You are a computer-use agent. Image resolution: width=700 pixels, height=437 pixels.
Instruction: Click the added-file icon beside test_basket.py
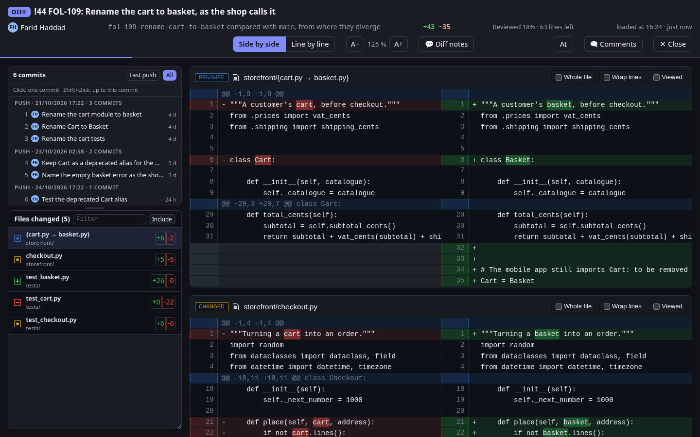17,281
